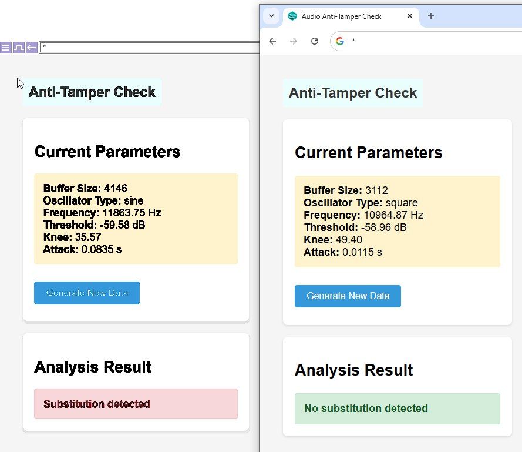Go back using Chrome's back arrow
522x452 pixels.
(x=272, y=41)
